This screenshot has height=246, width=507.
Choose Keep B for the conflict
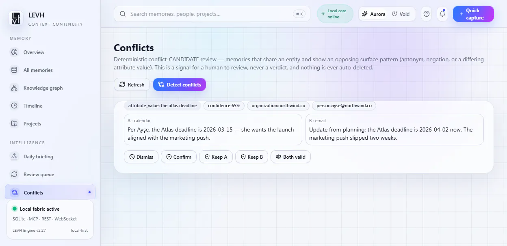click(251, 157)
